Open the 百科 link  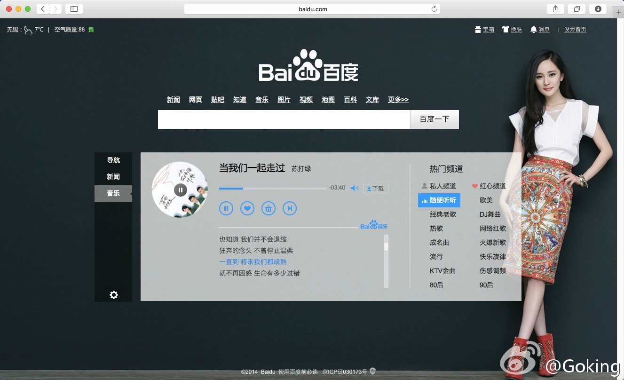(350, 100)
